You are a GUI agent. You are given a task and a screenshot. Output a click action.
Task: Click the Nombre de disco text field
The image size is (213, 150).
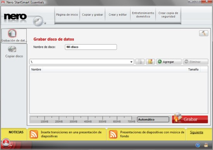point(91,47)
